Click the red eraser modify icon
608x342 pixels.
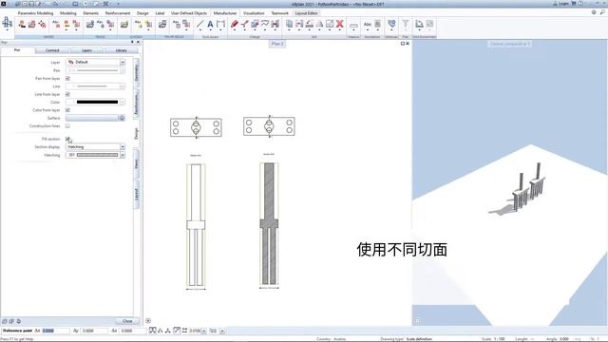(x=235, y=24)
